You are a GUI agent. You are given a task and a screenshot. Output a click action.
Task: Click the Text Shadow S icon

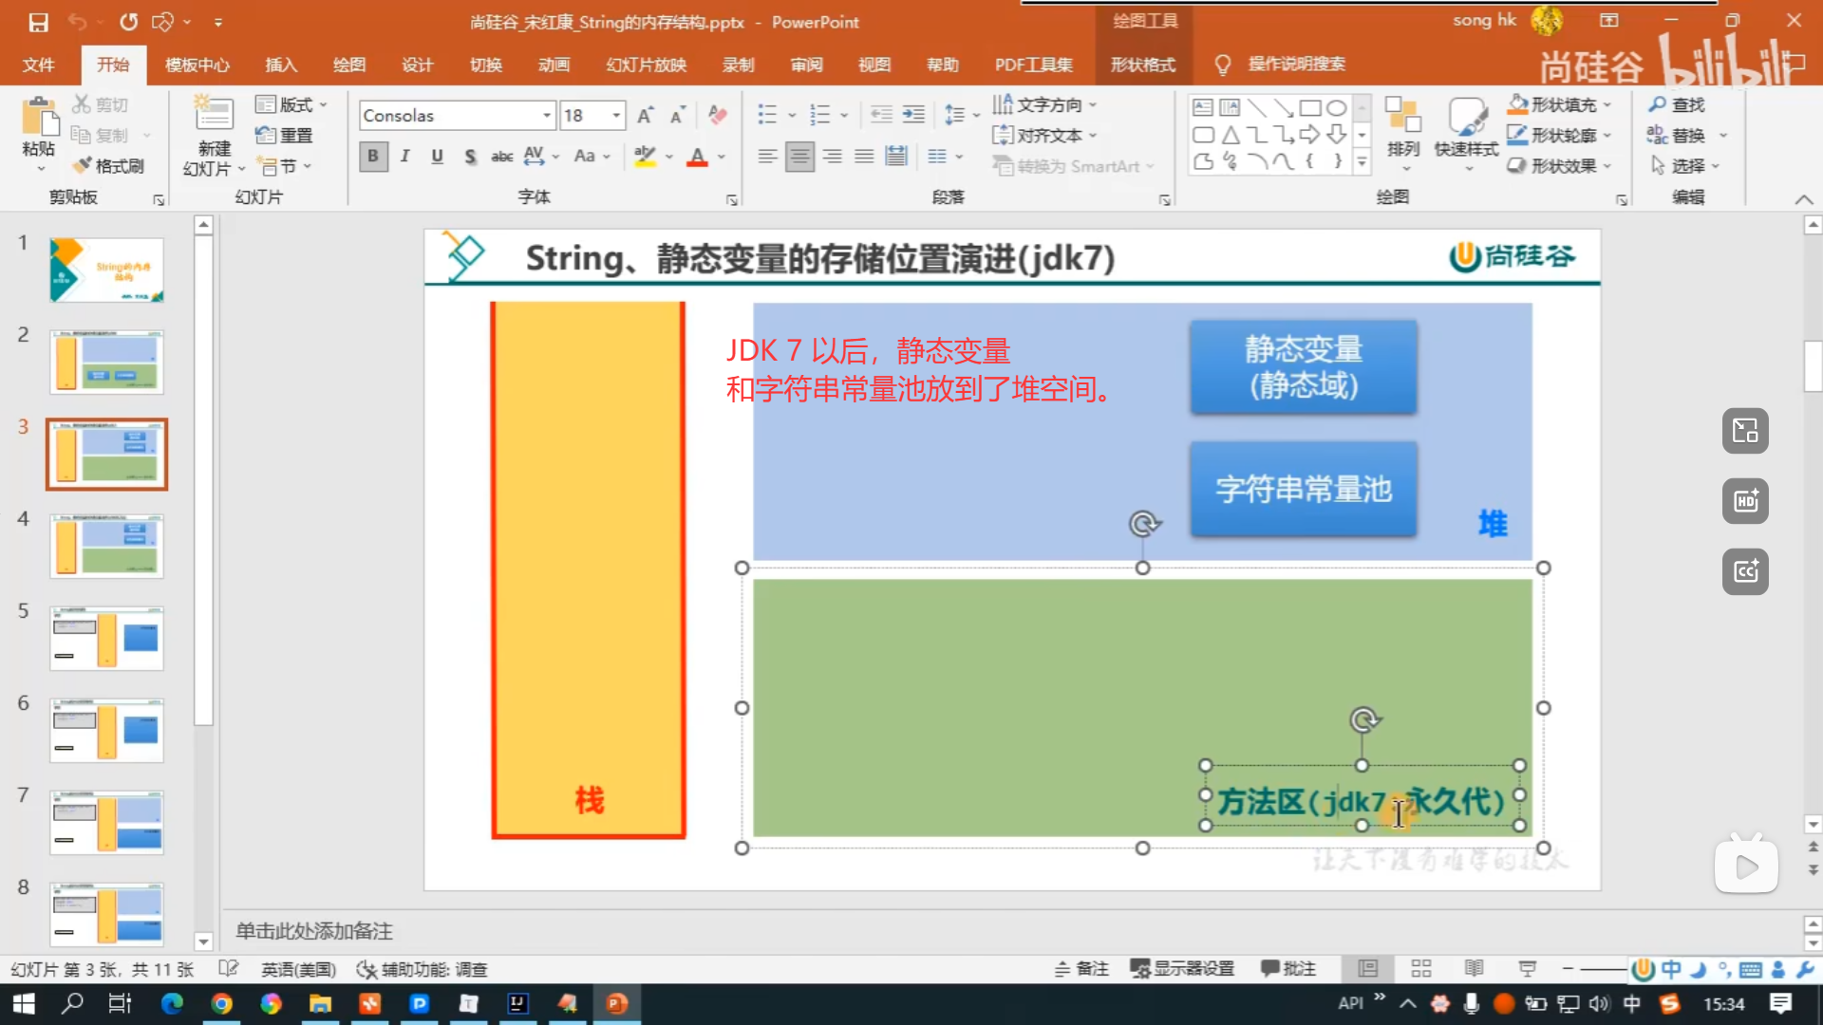(470, 157)
